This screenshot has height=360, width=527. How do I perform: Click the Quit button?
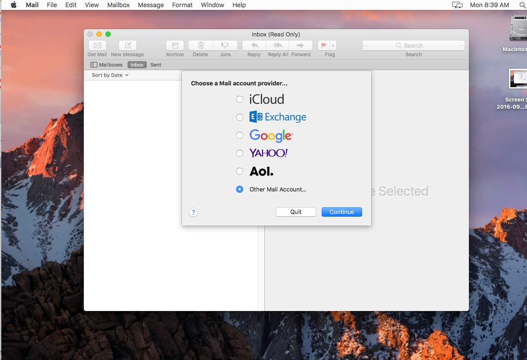tap(296, 212)
